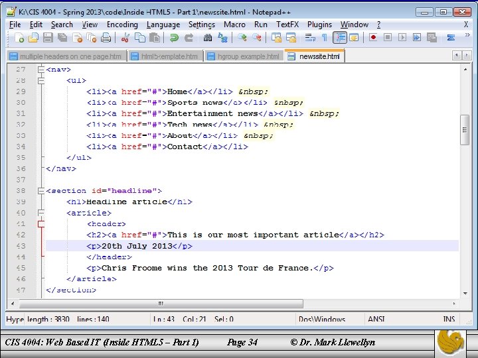The width and height of the screenshot is (478, 358).
Task: Collapse the header fold marker on line 41
Action: coord(41,224)
